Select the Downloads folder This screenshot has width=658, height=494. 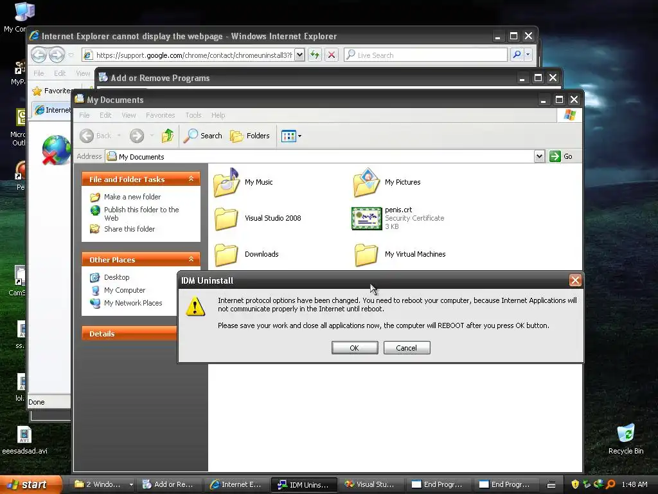coord(246,255)
